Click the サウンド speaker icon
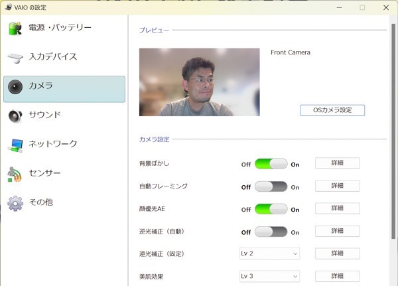The width and height of the screenshot is (398, 286). tap(15, 116)
